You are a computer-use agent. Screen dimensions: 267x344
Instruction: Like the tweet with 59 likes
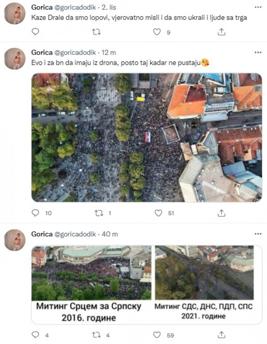click(157, 335)
